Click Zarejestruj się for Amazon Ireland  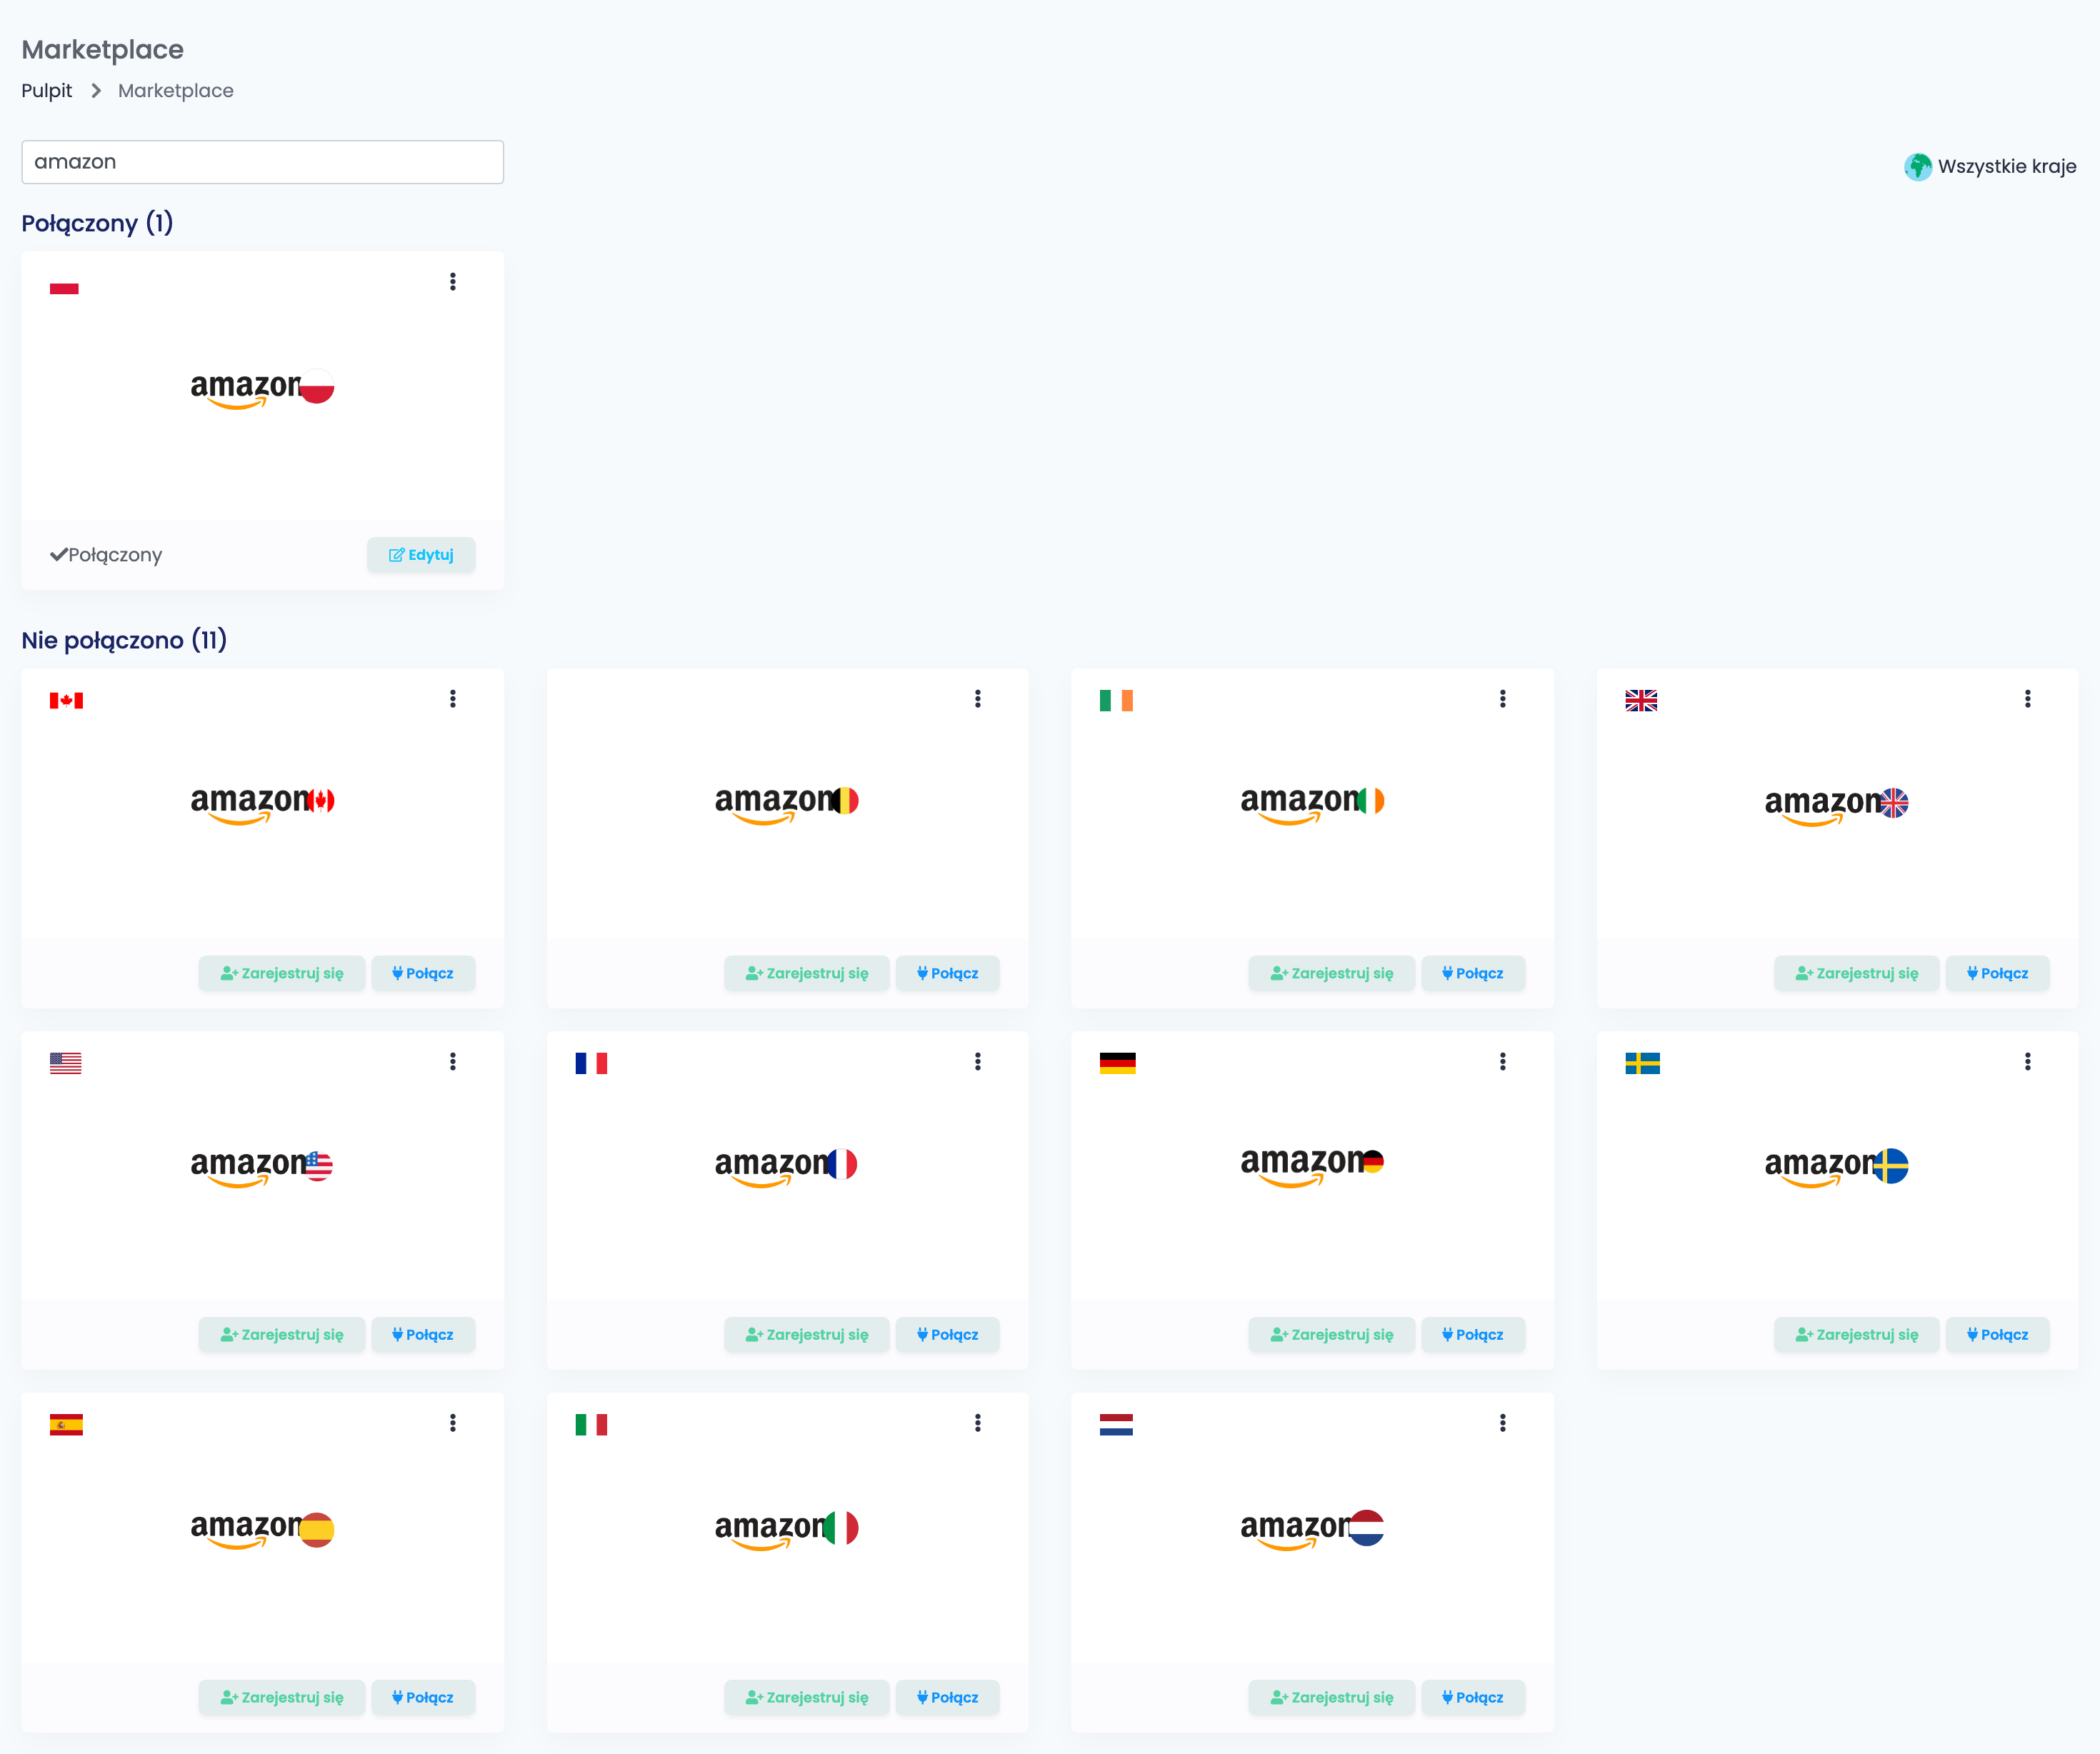tap(1332, 973)
